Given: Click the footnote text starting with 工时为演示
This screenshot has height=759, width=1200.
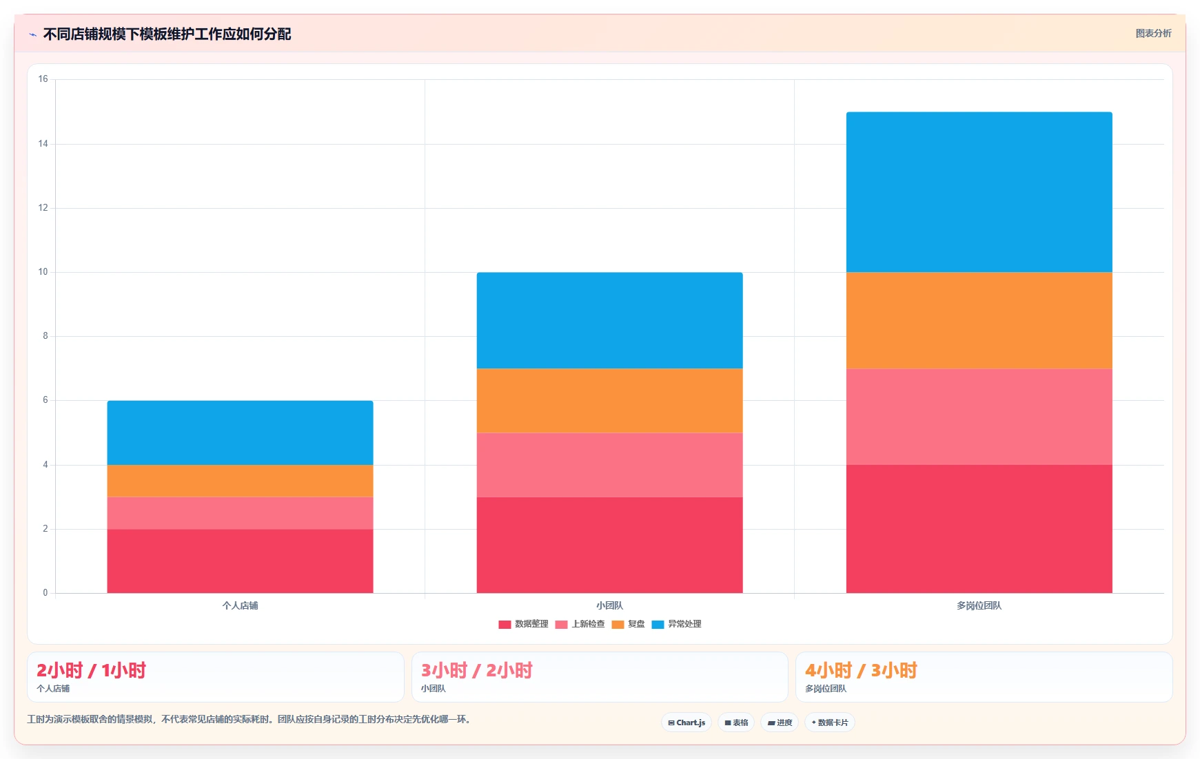Looking at the screenshot, I should click(x=250, y=719).
